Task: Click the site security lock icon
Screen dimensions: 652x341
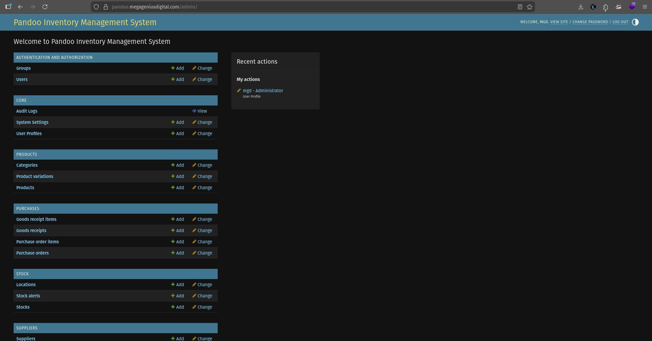Action: click(106, 7)
